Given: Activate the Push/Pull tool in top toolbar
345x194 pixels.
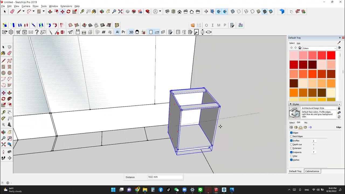Looking at the screenshot, I should (50, 11).
